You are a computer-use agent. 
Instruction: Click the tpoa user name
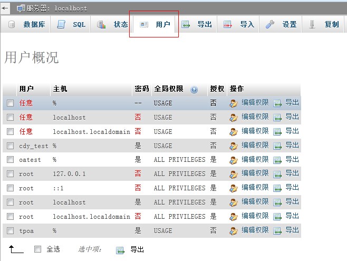pos(26,231)
